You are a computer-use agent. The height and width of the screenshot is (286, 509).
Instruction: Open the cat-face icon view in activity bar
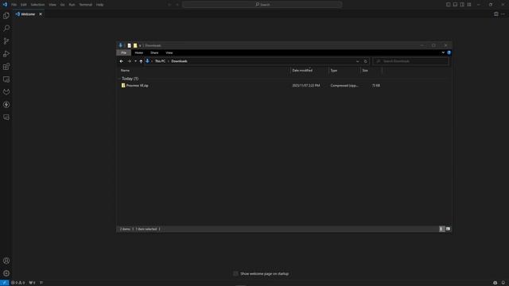coord(6,92)
